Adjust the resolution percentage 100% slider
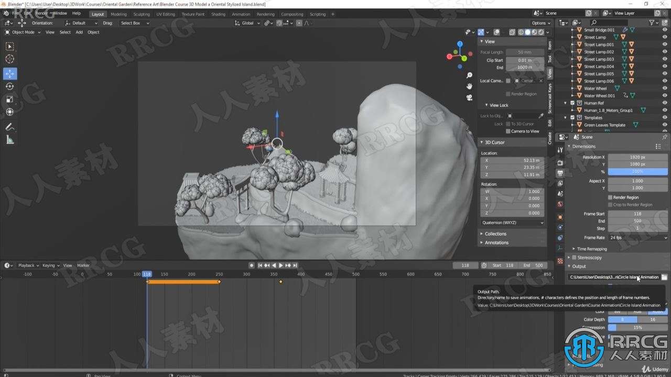This screenshot has height=377, width=671. [638, 172]
